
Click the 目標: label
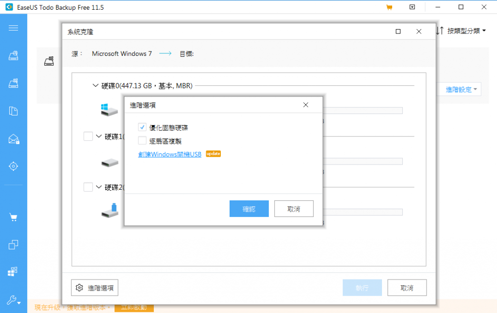coord(187,54)
